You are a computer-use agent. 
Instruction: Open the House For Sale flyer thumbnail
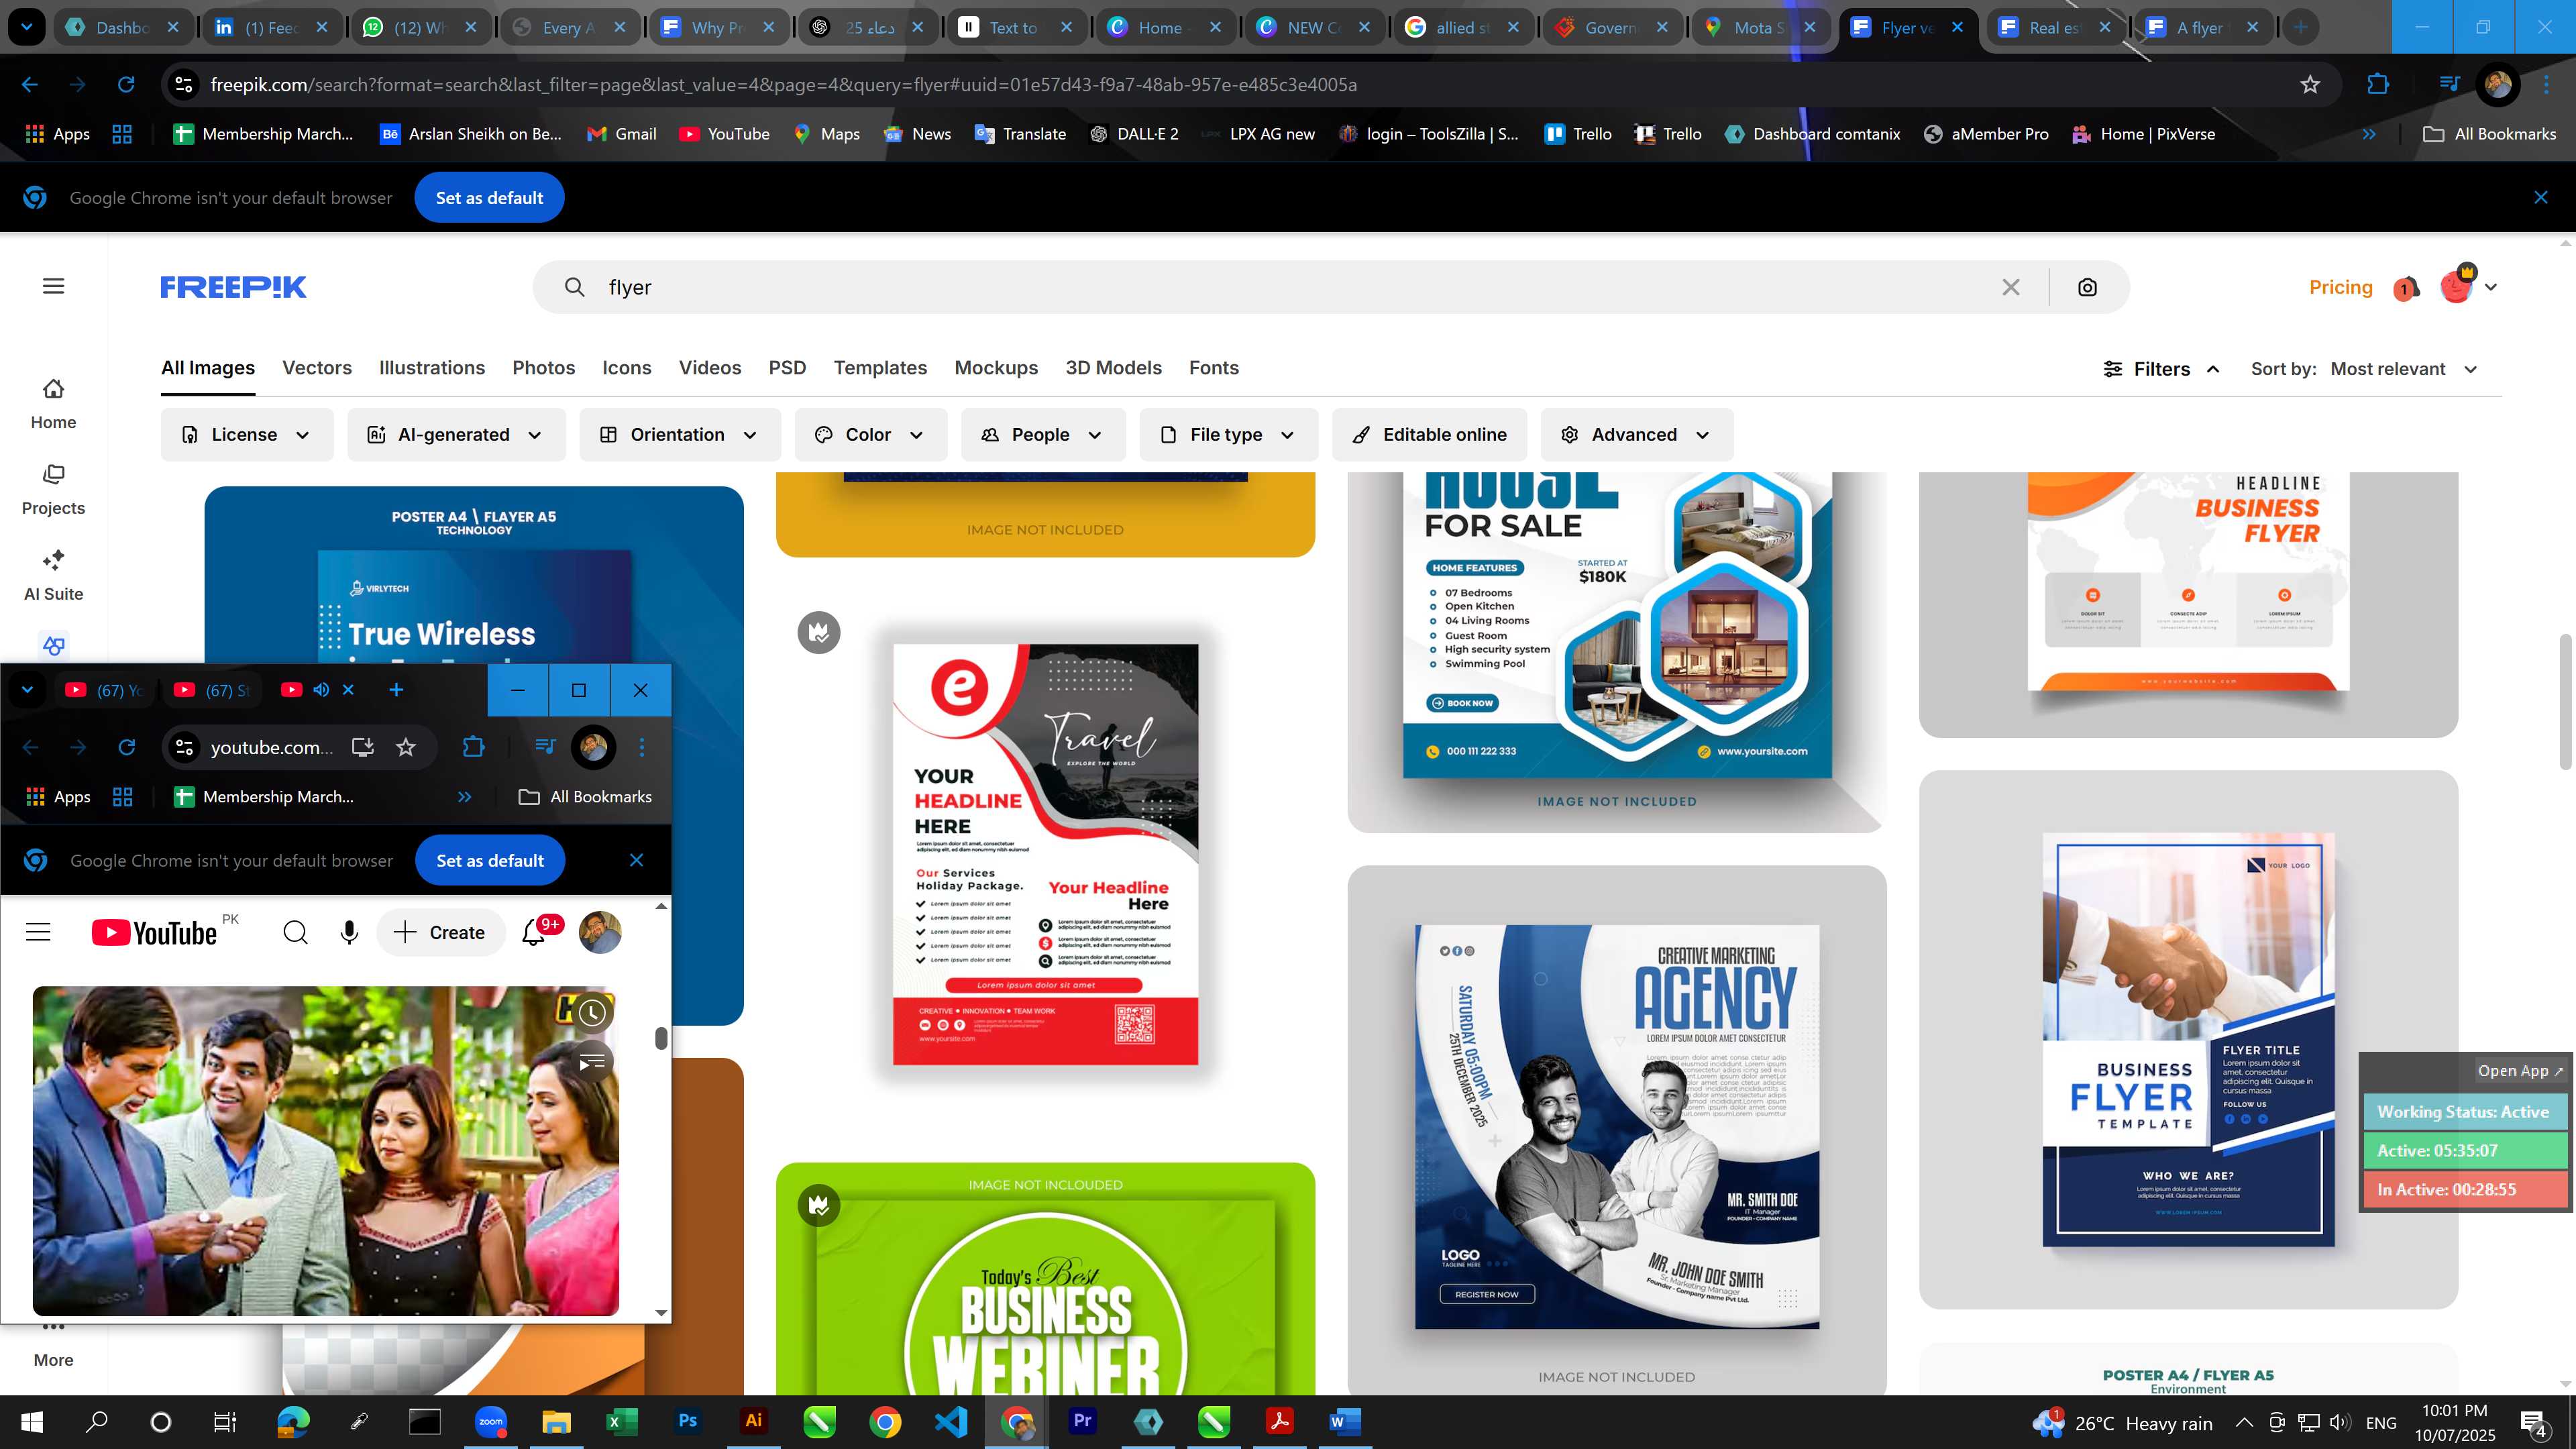(1617, 652)
